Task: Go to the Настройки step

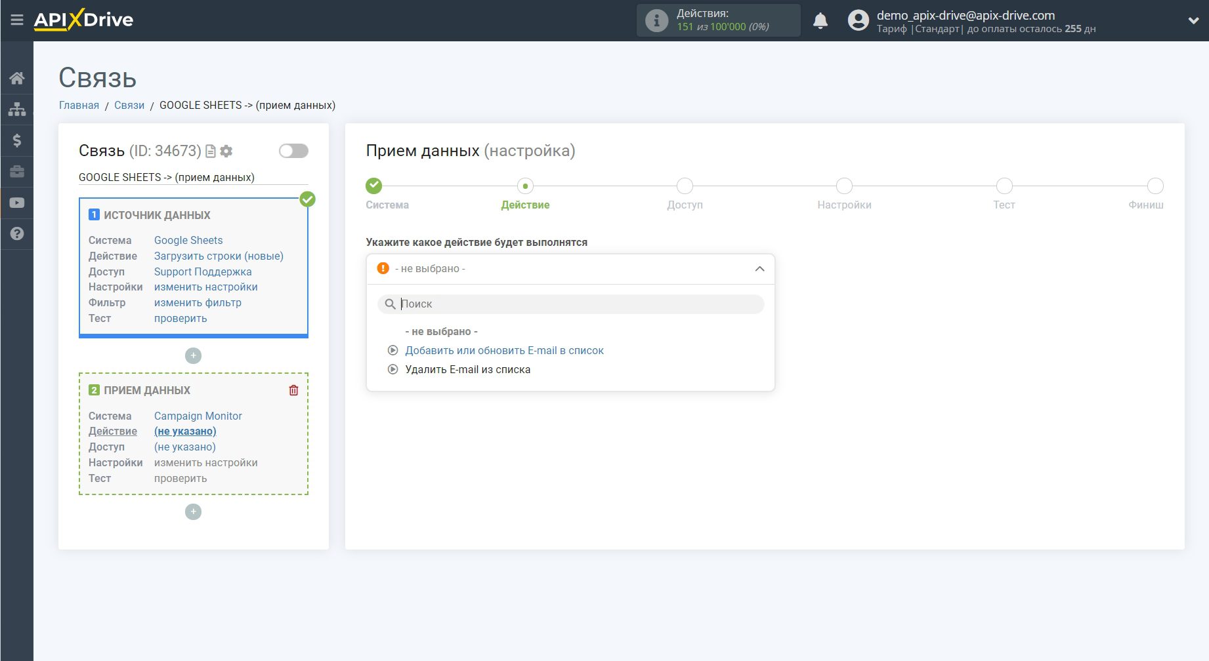Action: tap(844, 186)
